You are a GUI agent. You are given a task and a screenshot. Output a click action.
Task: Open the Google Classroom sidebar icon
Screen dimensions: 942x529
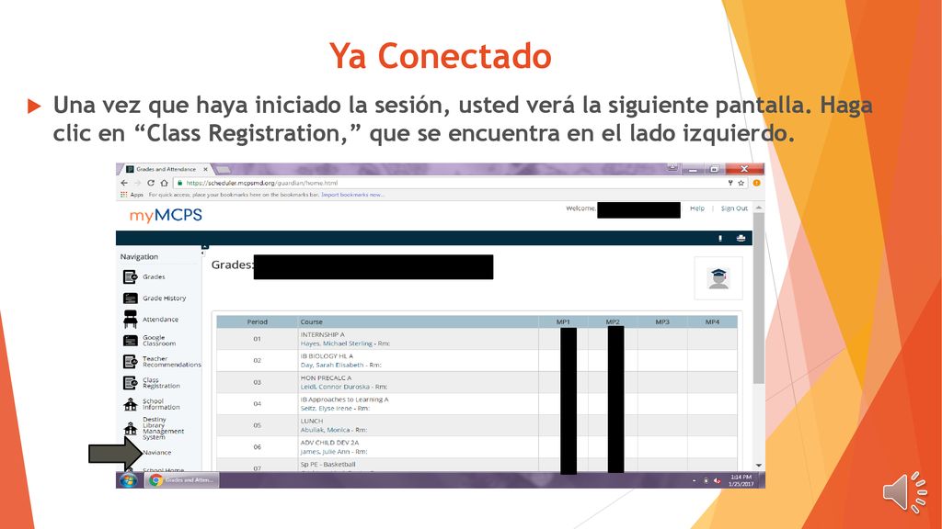pyautogui.click(x=131, y=341)
